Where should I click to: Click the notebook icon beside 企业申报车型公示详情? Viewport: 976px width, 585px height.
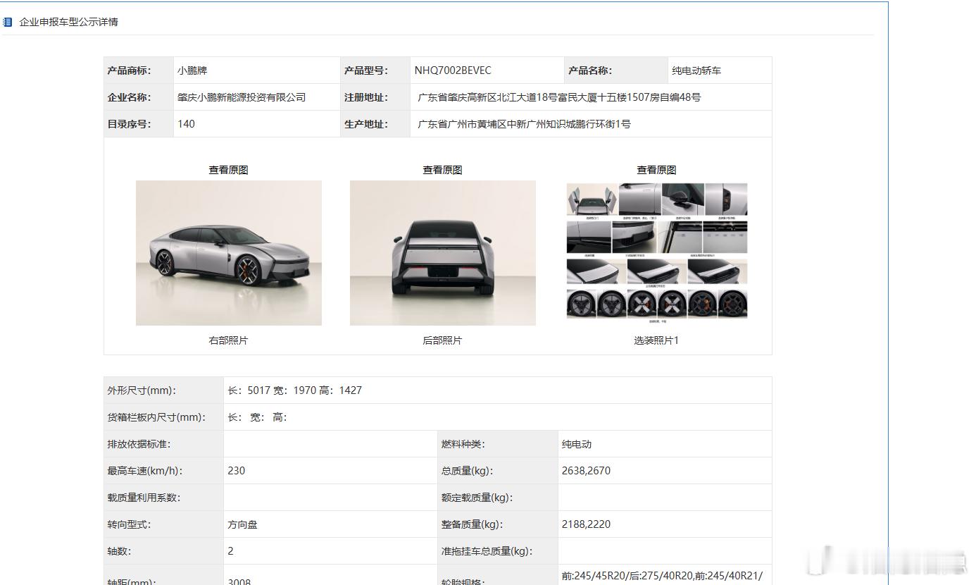pos(8,22)
